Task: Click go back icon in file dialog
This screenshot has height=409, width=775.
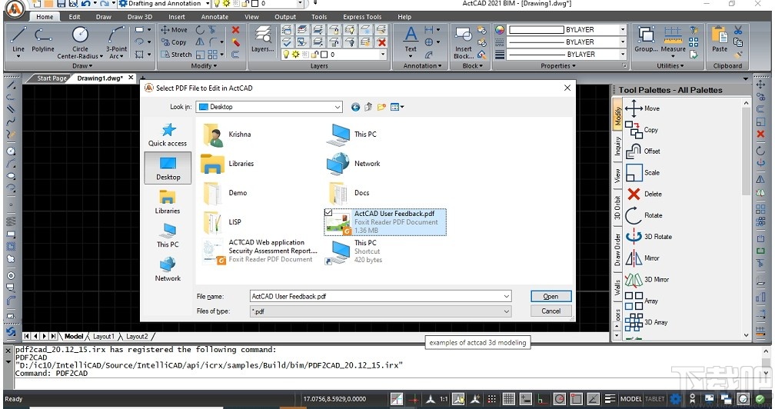Action: pos(355,107)
